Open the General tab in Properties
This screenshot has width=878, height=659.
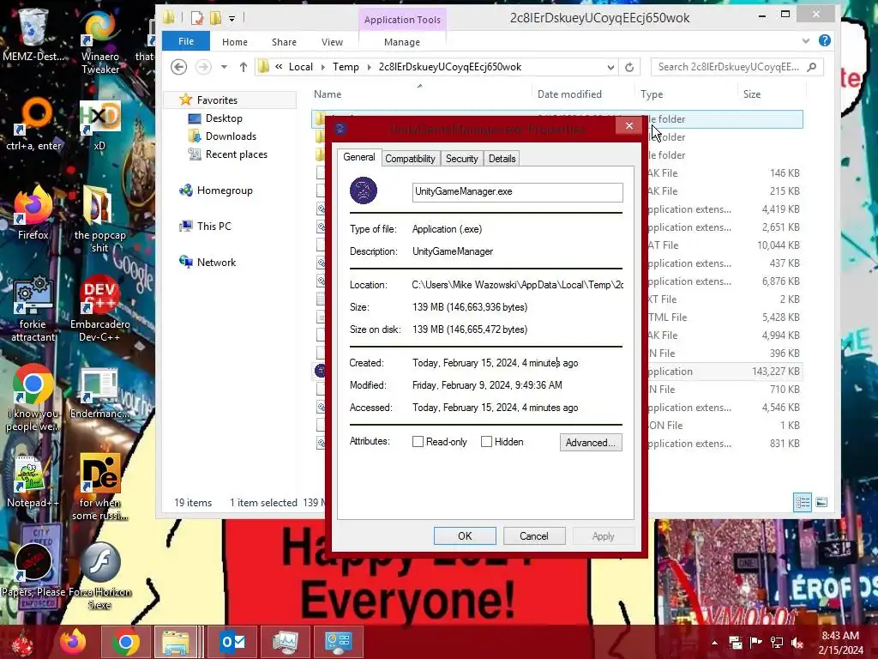[x=359, y=157]
